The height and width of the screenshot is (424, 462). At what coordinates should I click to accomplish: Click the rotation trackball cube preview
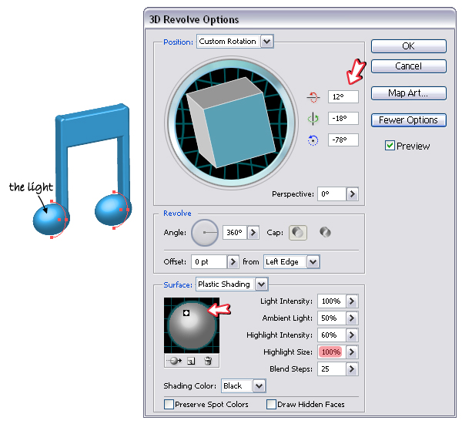pyautogui.click(x=231, y=123)
